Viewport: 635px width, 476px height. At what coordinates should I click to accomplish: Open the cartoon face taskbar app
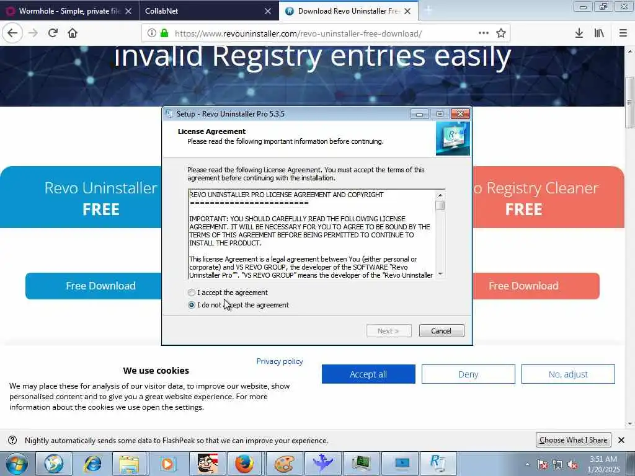(x=207, y=464)
